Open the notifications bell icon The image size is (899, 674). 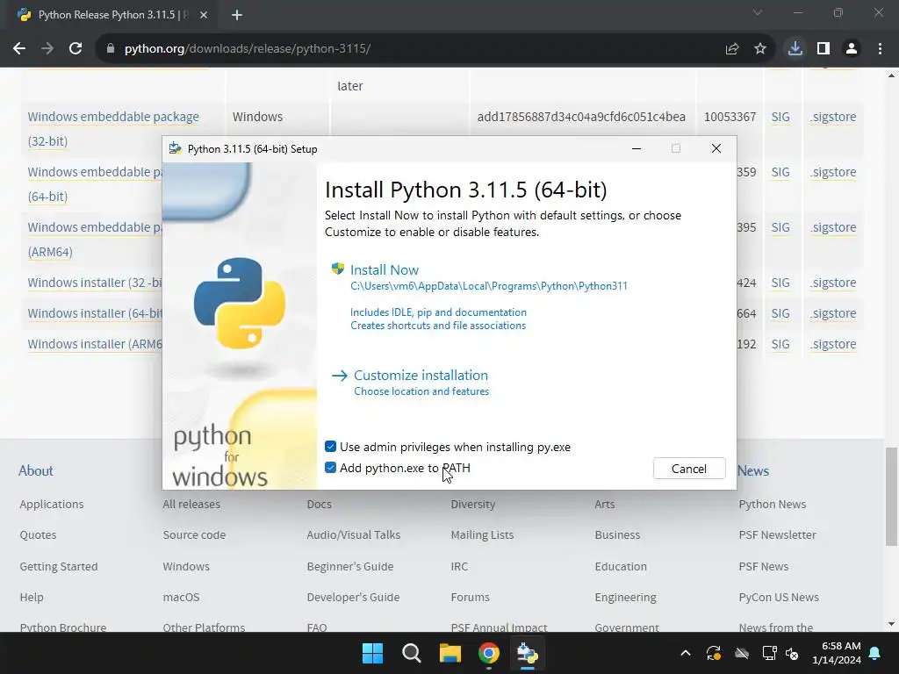(x=875, y=653)
